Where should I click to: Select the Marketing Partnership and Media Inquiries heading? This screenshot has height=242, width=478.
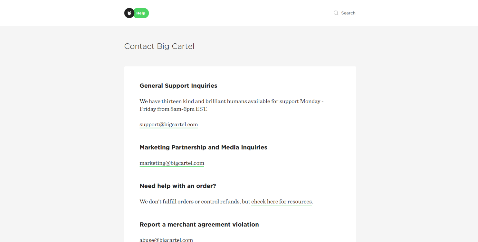pos(203,148)
